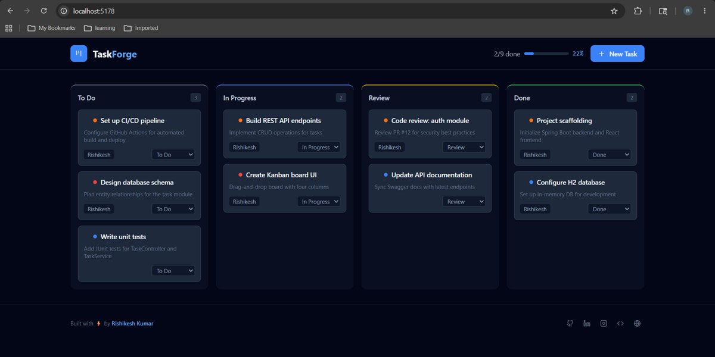The width and height of the screenshot is (715, 357).
Task: View site information icon in address bar
Action: tap(64, 11)
